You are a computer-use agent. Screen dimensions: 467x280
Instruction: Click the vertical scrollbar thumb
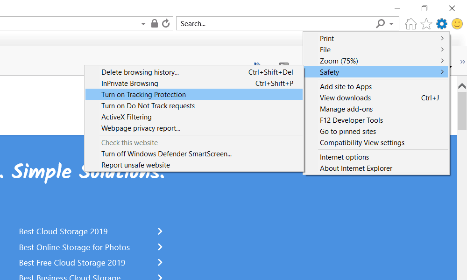point(462,111)
